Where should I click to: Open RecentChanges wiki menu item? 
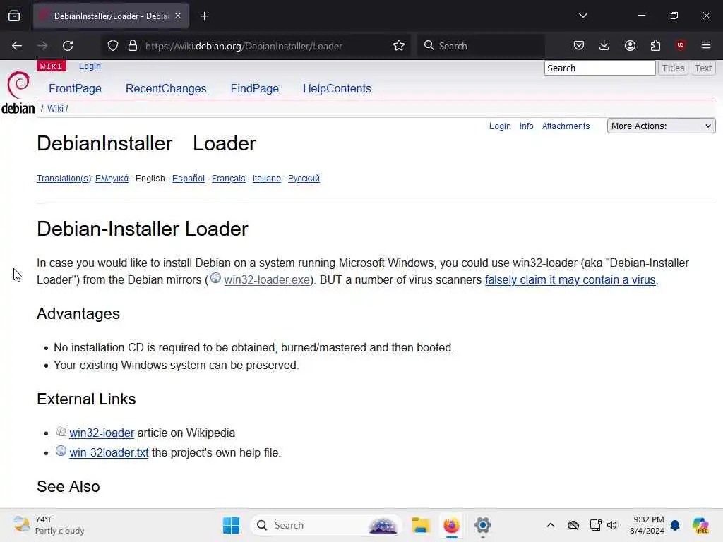pyautogui.click(x=166, y=88)
